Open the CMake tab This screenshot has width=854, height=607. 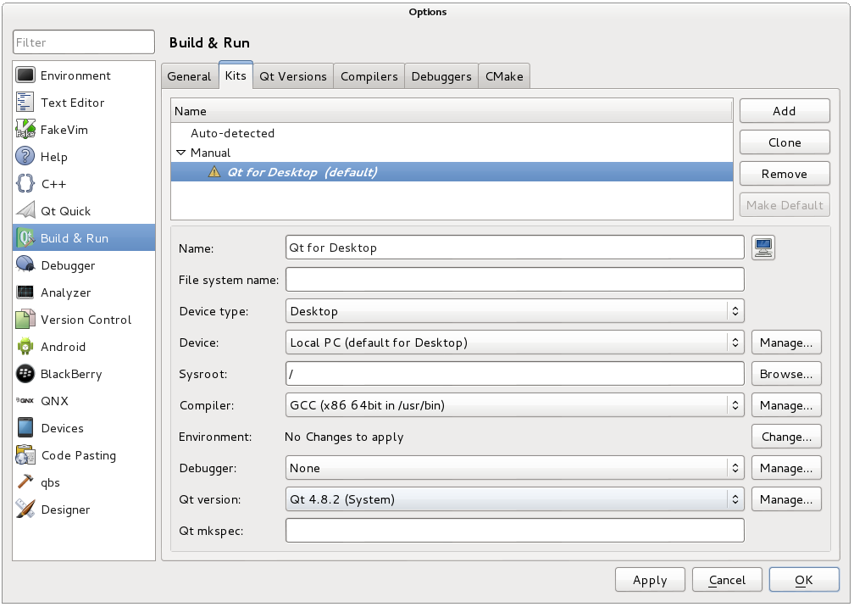pyautogui.click(x=504, y=76)
